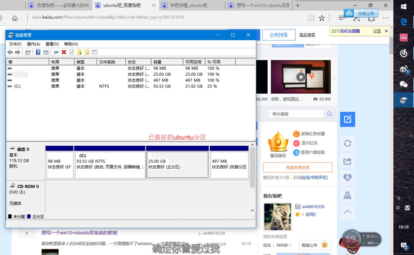This screenshot has height=255, width=414.
Task: Toggle the console tree pane toolbar icon
Action: 28,52
